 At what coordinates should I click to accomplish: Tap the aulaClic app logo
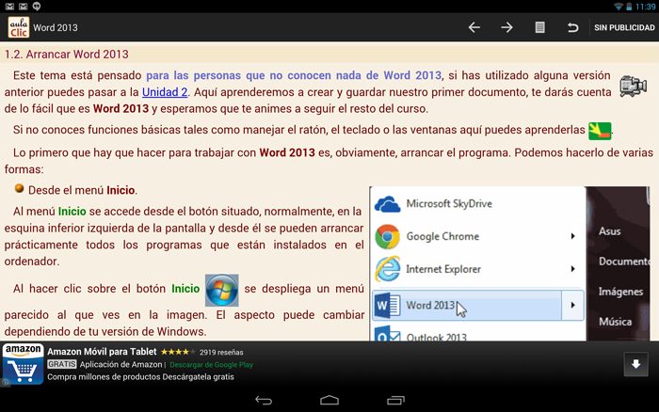click(x=19, y=27)
